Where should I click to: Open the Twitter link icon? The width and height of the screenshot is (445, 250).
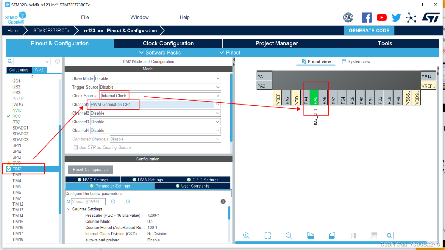click(x=396, y=17)
